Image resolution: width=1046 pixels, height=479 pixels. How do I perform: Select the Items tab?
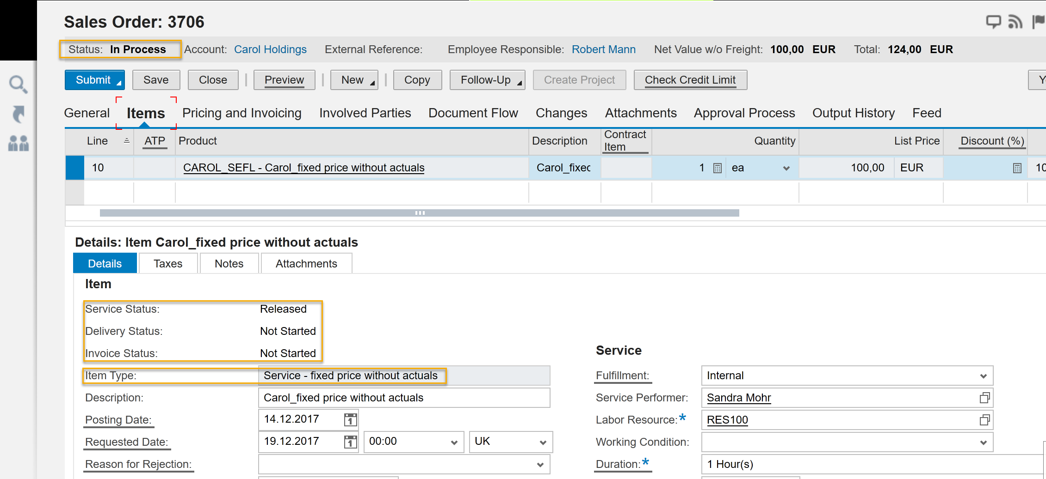tap(146, 113)
